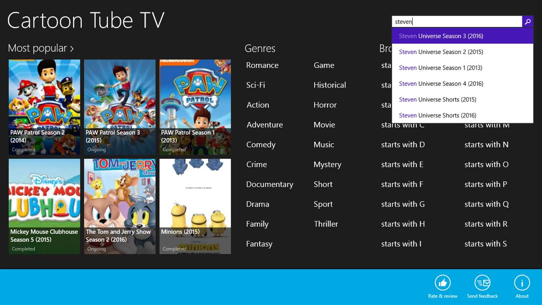The image size is (542, 305).
Task: Open the About info icon
Action: [x=522, y=283]
